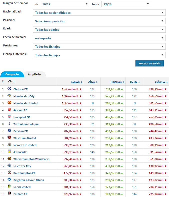This screenshot has height=197, width=169.
Task: Open the Newcastle United club link
Action: [25, 145]
